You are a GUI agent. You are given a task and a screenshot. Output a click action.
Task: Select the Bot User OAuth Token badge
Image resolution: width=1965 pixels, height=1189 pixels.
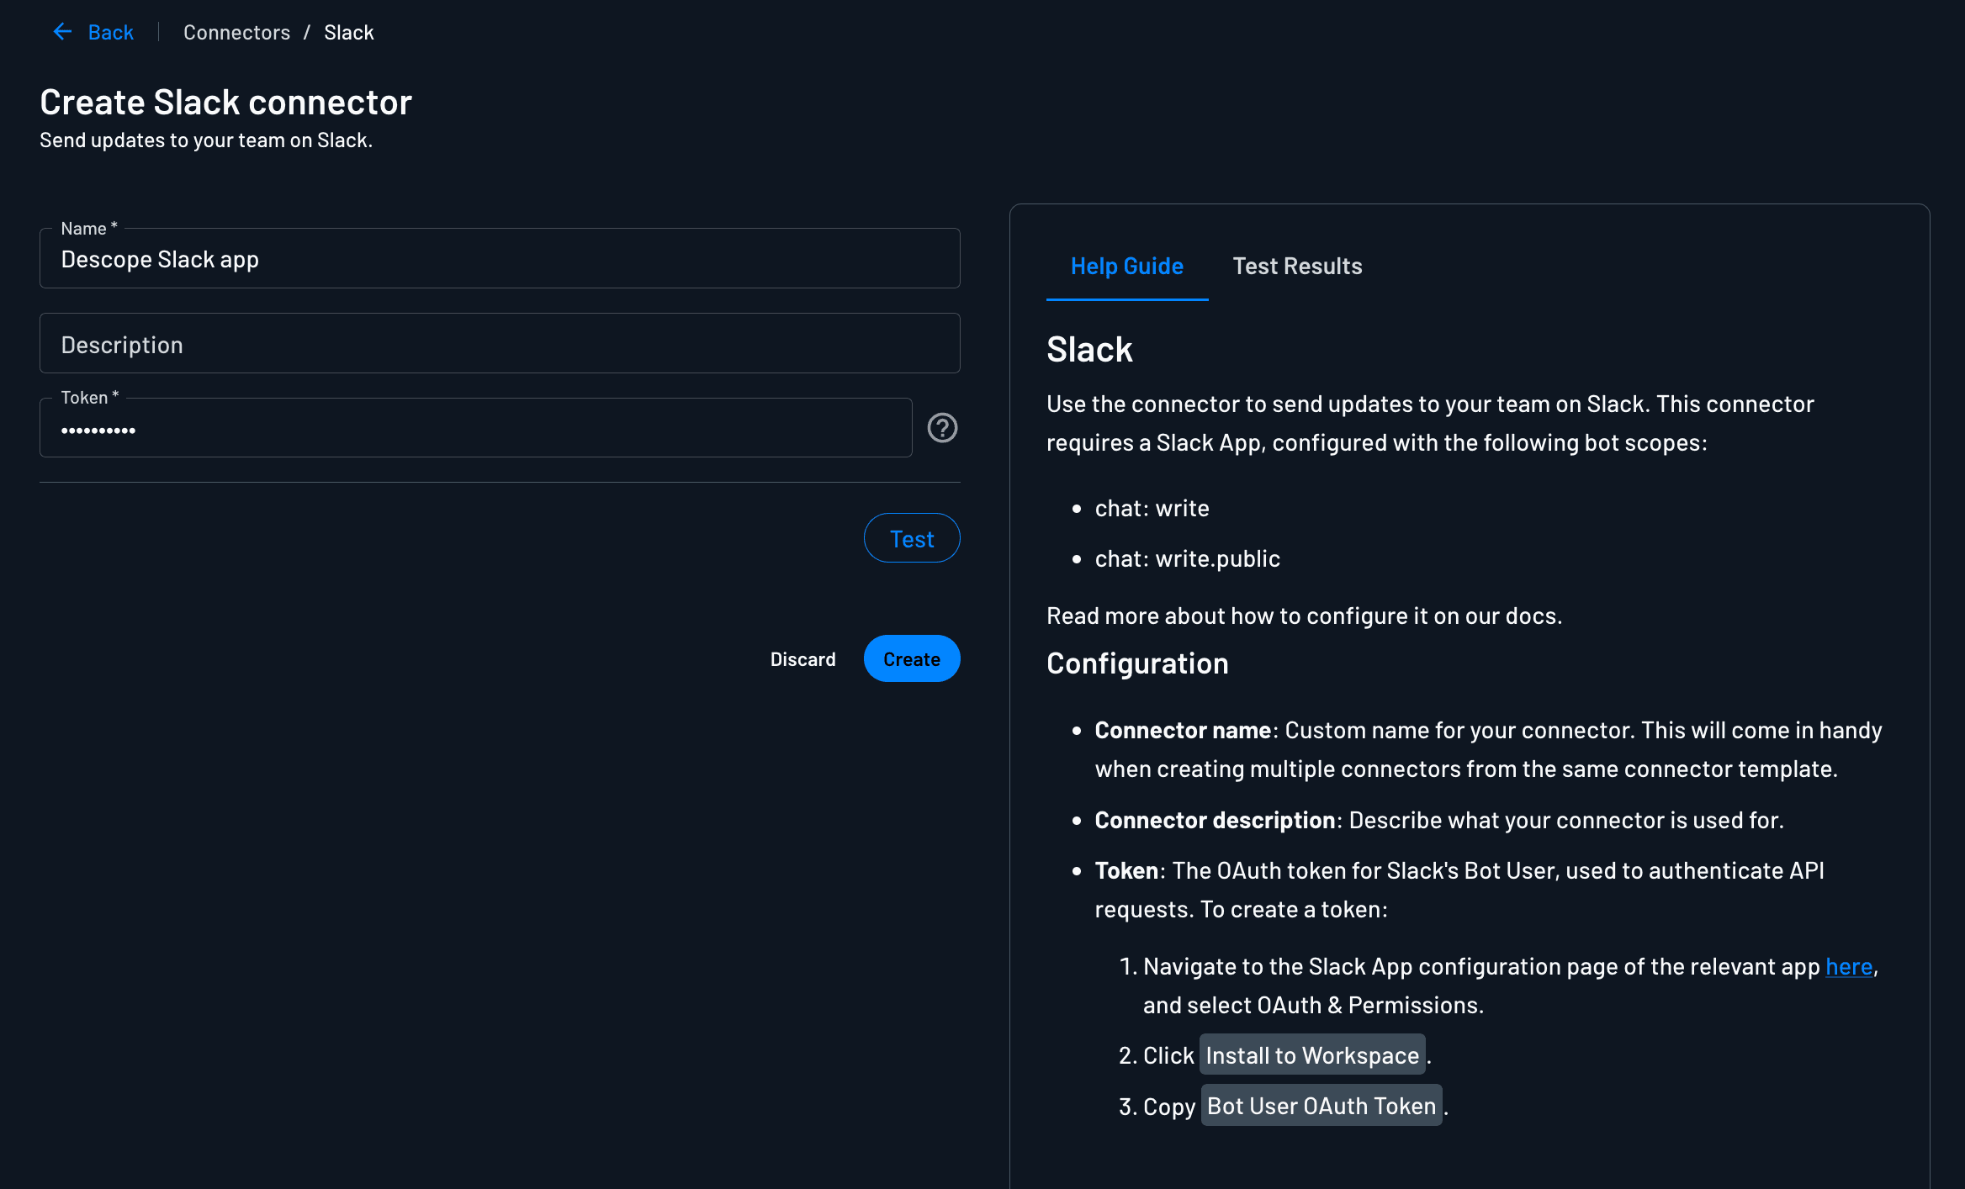click(1321, 1106)
